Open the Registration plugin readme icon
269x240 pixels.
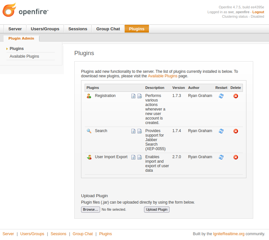pos(133,96)
